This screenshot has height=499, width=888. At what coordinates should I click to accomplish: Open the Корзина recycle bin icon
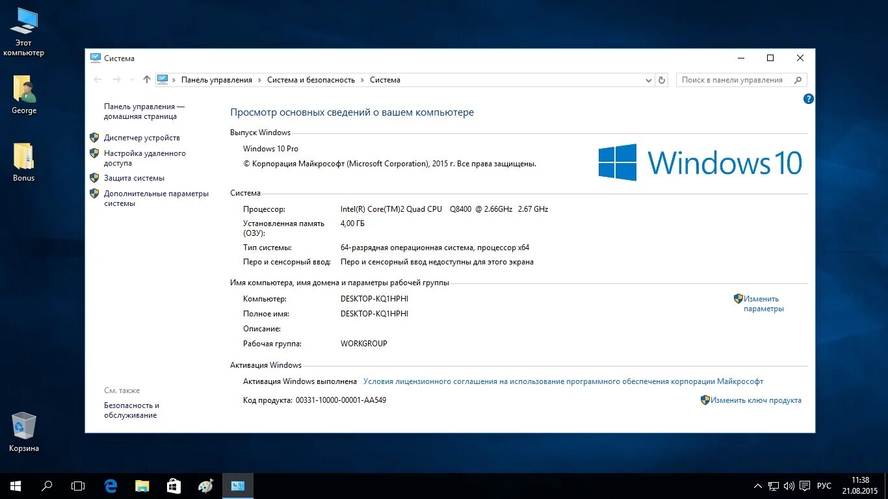24,431
